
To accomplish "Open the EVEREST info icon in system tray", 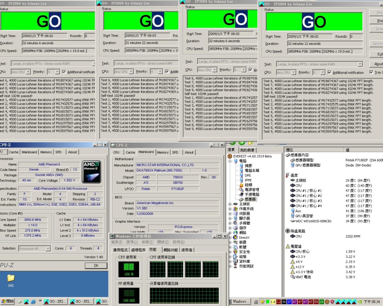I will click(x=327, y=302).
